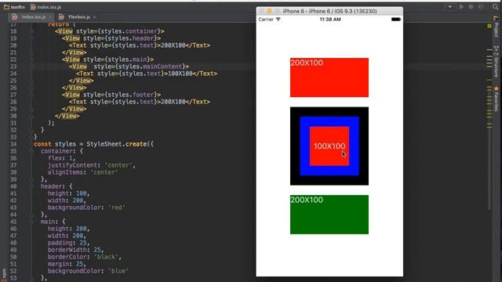Click the black border of the main box
Screen dimensions: 502x282
click(329, 111)
